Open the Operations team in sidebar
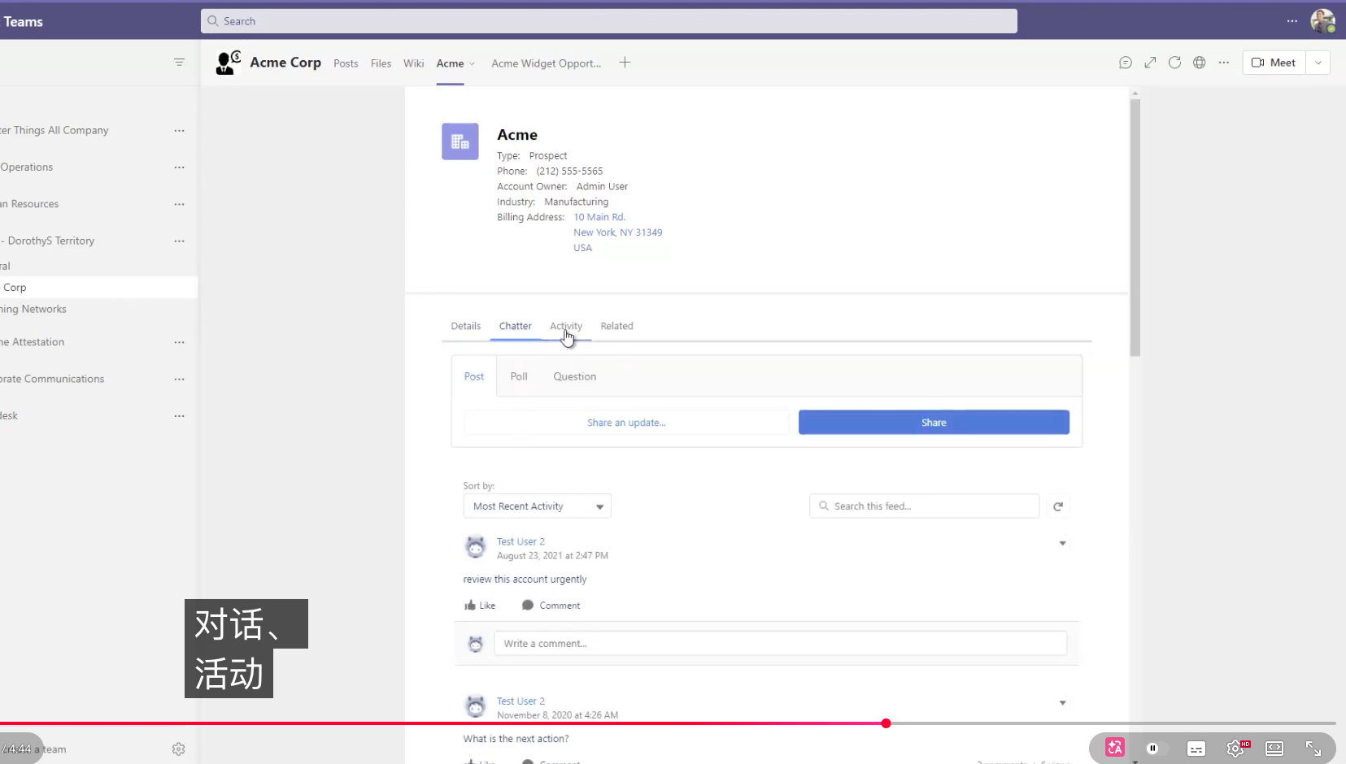 [x=27, y=167]
